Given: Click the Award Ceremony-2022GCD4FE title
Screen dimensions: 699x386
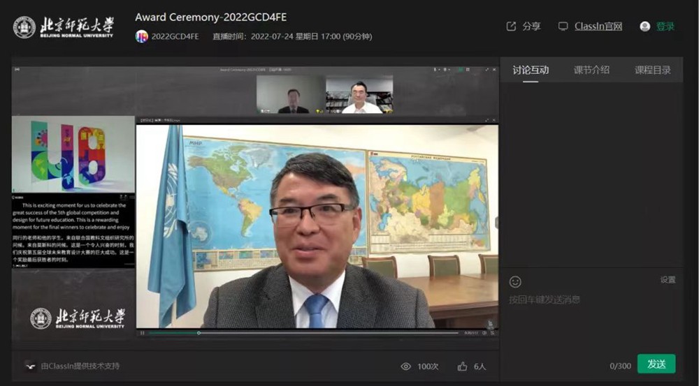Looking at the screenshot, I should pyautogui.click(x=211, y=17).
